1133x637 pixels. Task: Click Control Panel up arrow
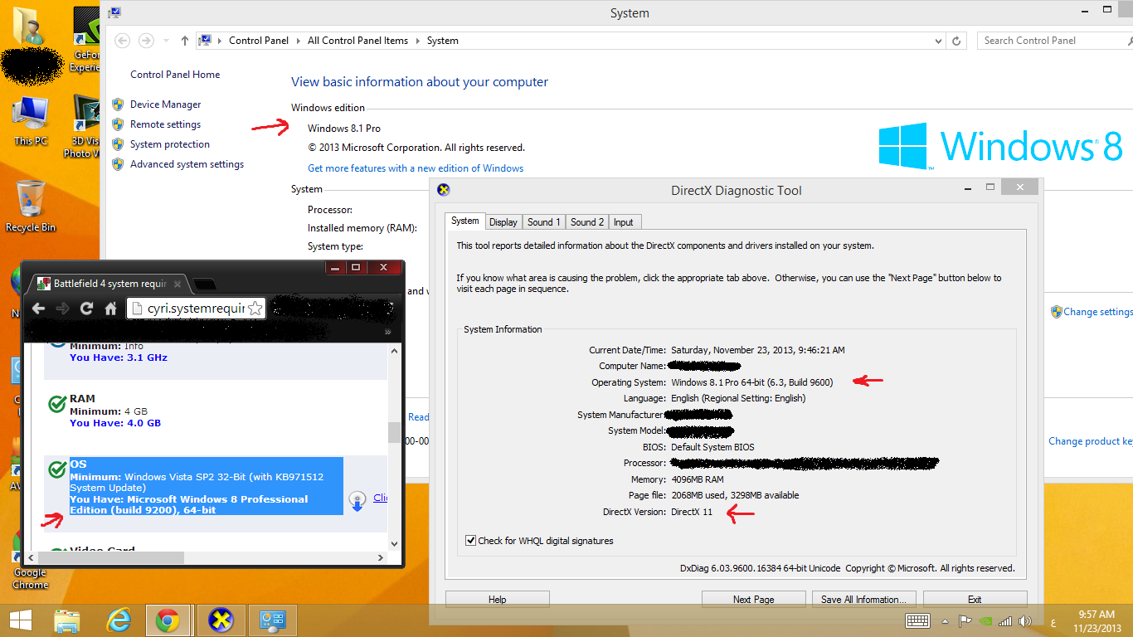pos(184,41)
